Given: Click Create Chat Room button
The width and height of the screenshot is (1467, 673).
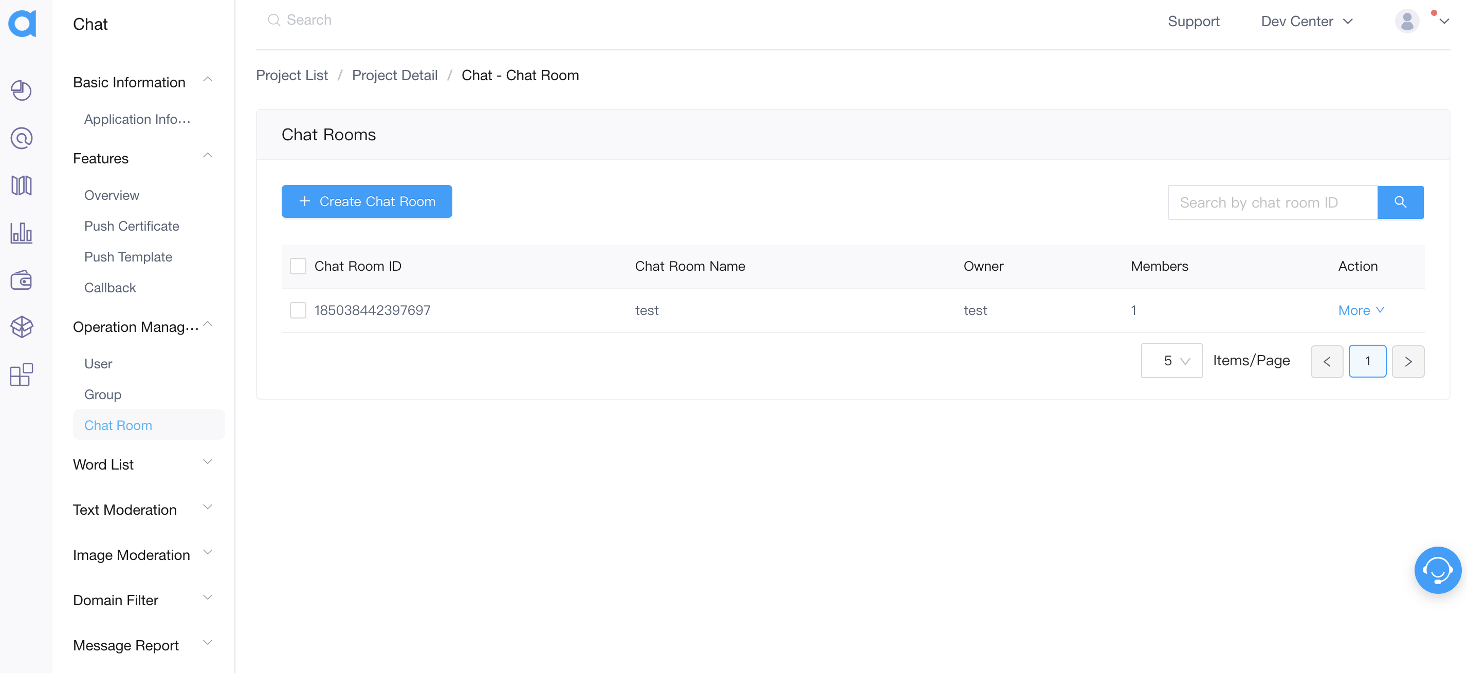Looking at the screenshot, I should pos(367,201).
